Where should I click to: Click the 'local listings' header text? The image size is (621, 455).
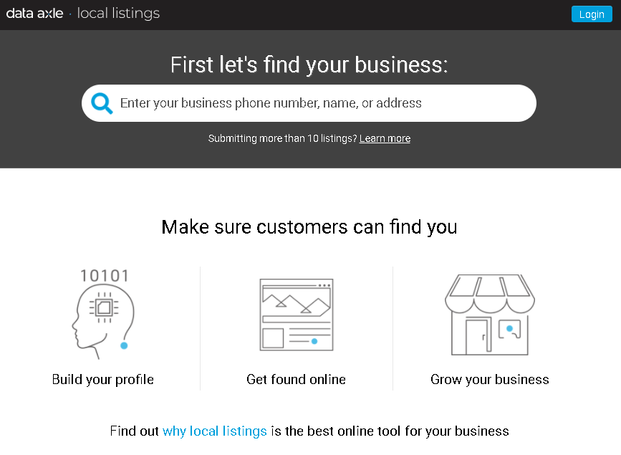click(118, 14)
